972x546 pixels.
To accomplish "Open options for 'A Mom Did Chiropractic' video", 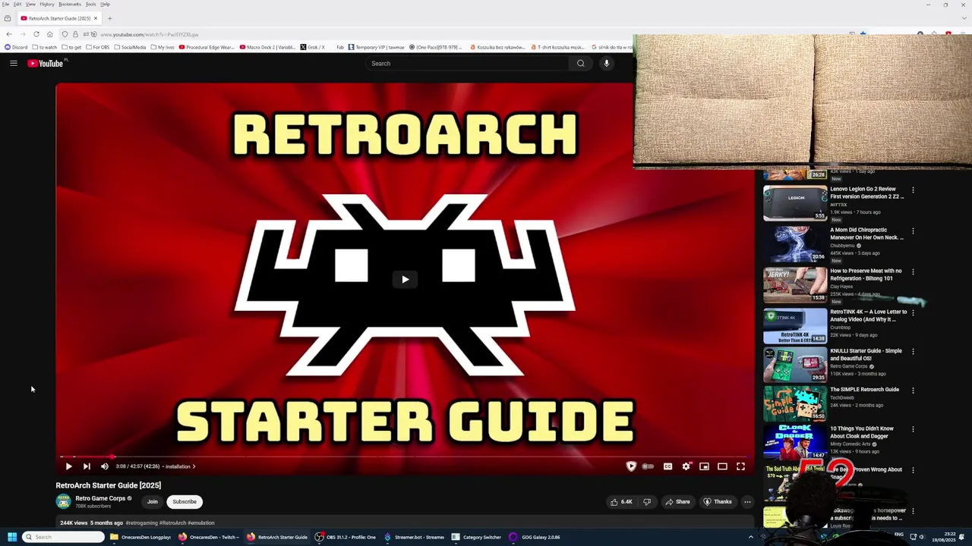I will (x=913, y=231).
